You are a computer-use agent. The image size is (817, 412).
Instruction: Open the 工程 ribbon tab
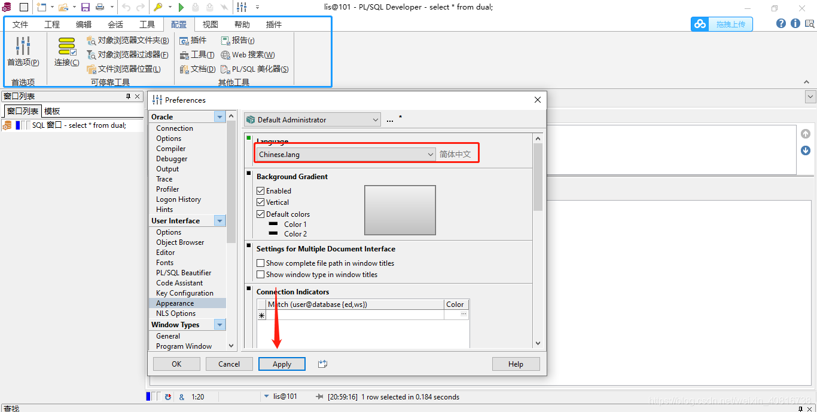point(52,24)
